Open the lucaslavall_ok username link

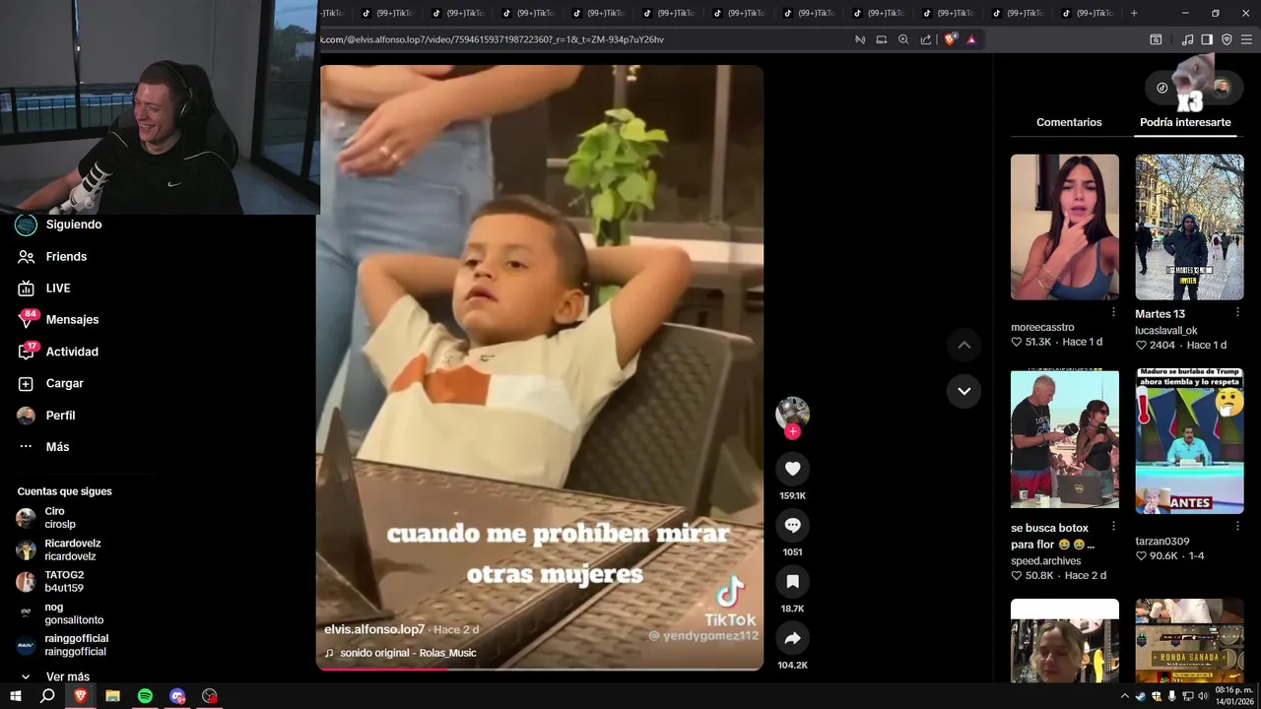pos(1166,331)
